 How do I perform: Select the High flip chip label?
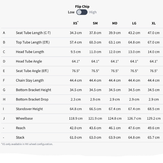(93, 12)
